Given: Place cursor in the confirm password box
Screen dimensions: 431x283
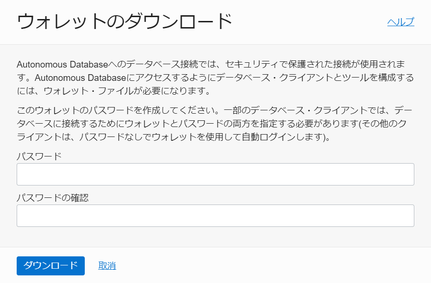Looking at the screenshot, I should (215, 216).
